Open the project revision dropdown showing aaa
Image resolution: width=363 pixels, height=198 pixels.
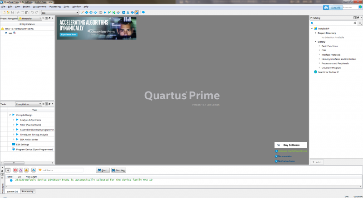pos(60,13)
